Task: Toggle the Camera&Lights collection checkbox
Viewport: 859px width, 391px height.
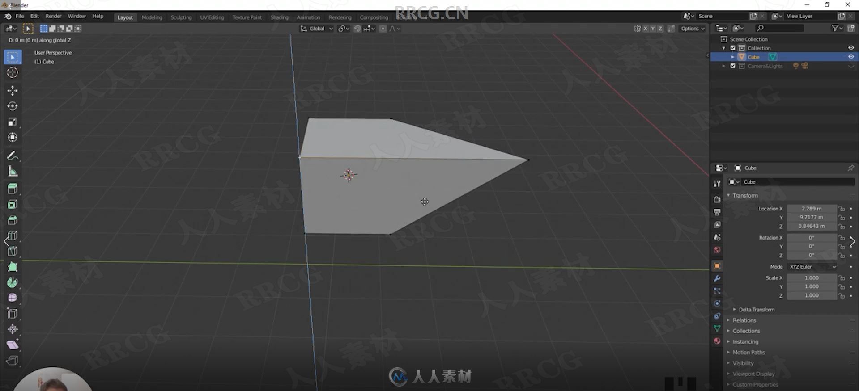Action: click(x=733, y=66)
